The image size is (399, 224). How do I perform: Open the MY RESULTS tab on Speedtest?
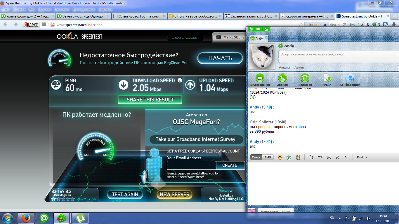(230, 37)
